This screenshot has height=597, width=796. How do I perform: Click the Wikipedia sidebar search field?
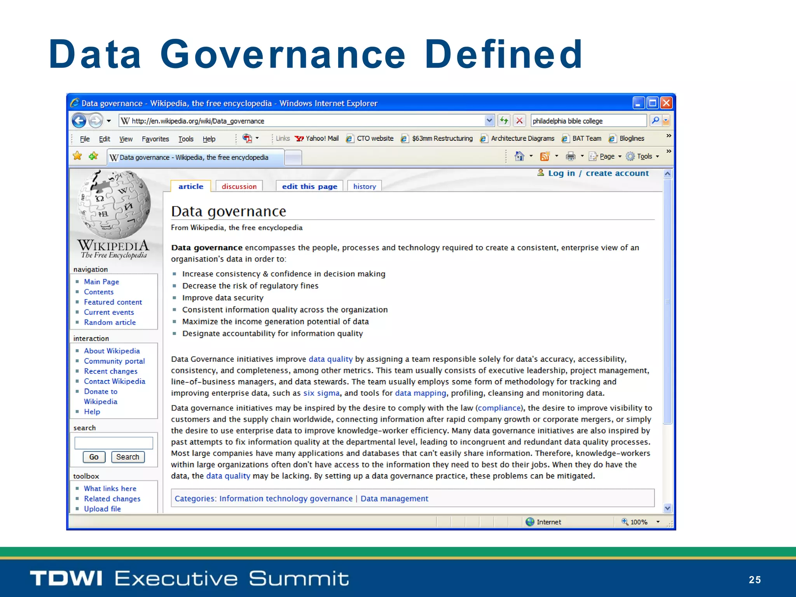113,443
